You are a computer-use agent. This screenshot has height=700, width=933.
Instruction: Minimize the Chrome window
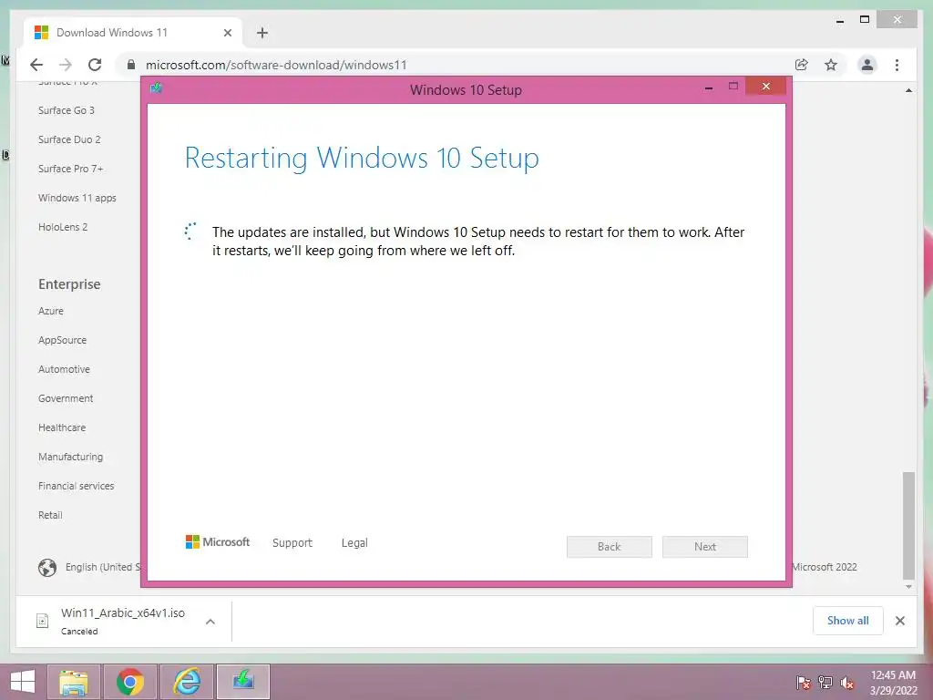pos(839,21)
